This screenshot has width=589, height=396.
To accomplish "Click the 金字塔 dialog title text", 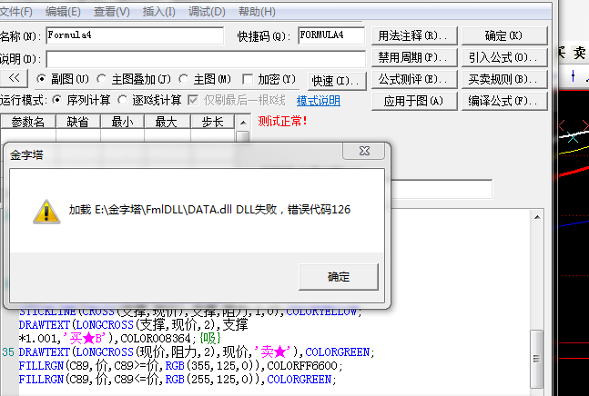I will [26, 155].
